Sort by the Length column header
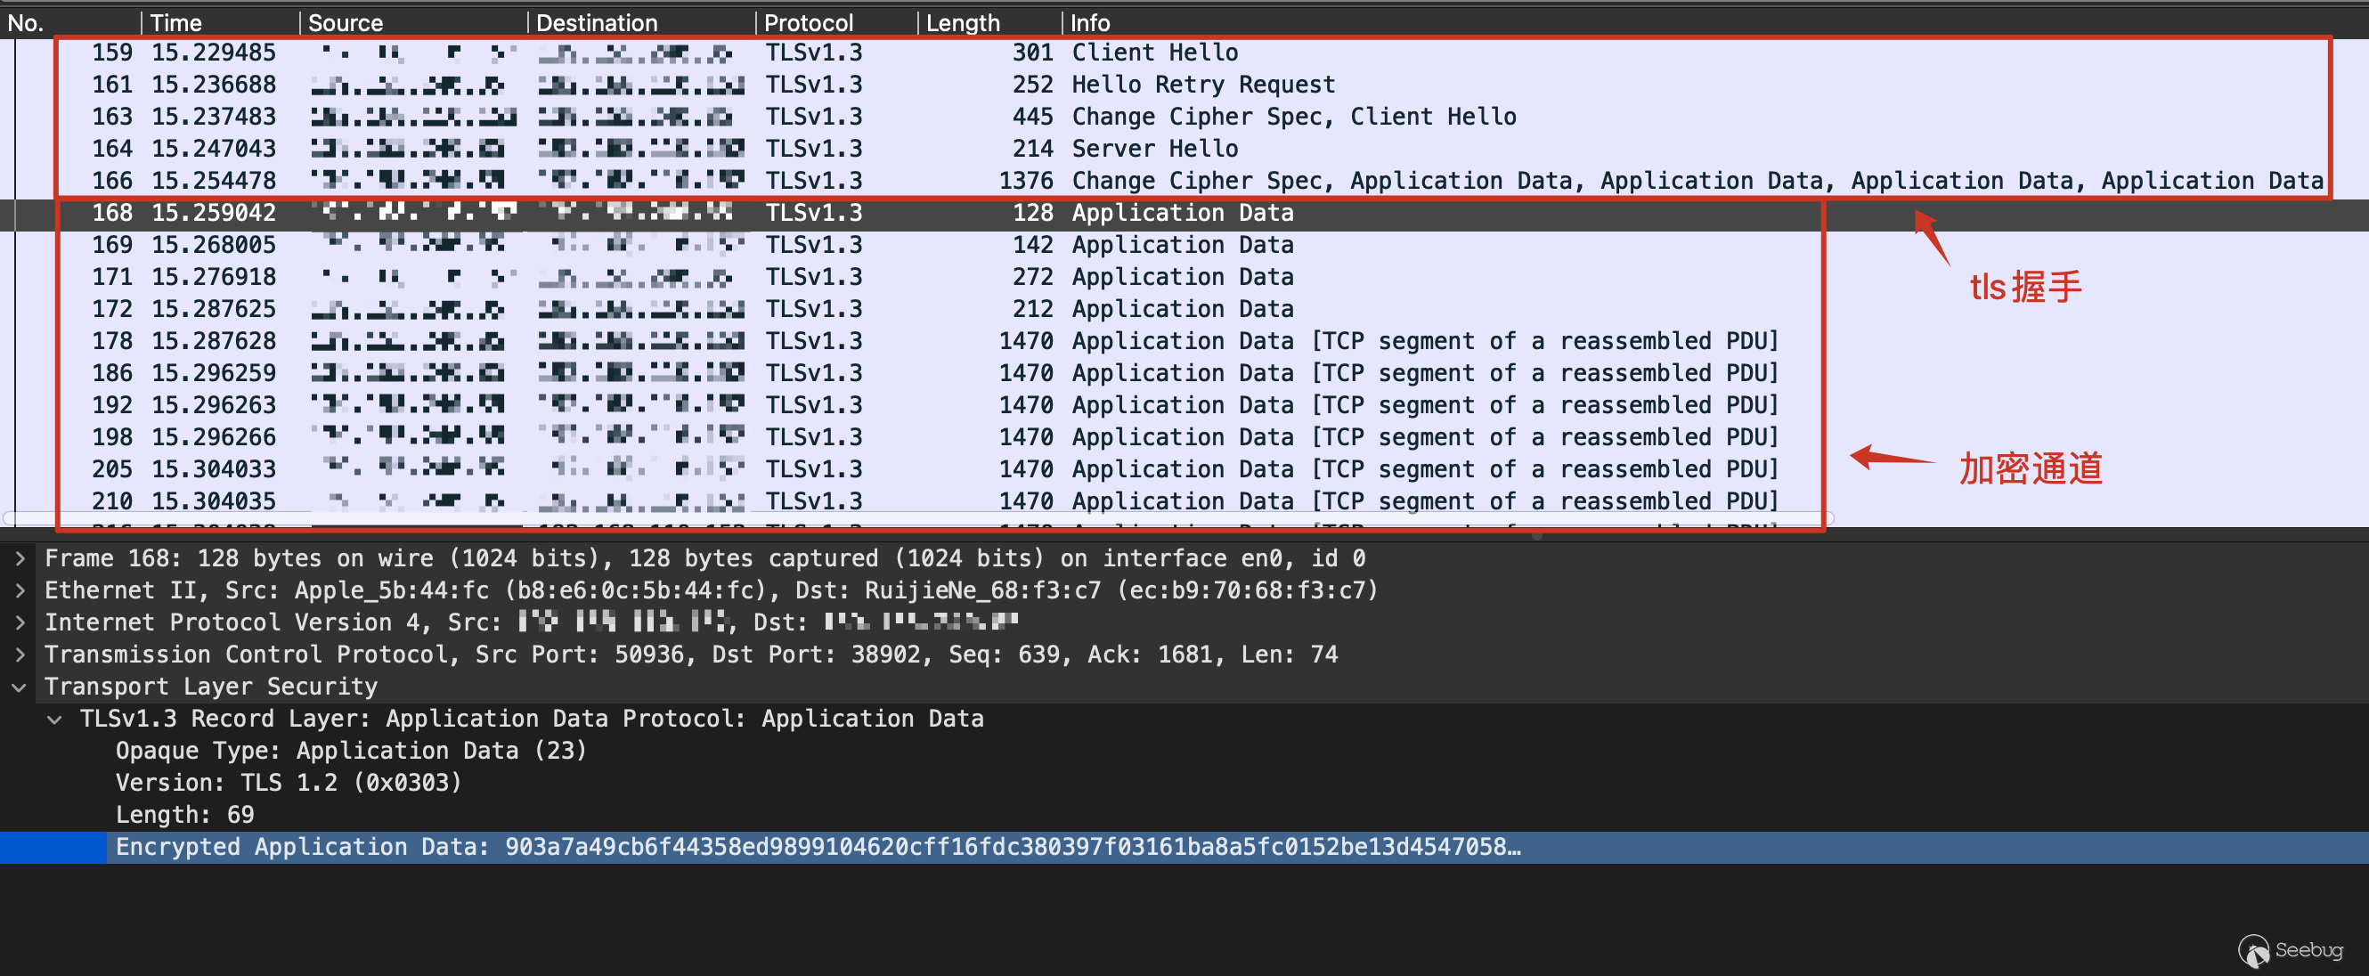This screenshot has width=2369, height=976. 962,23
